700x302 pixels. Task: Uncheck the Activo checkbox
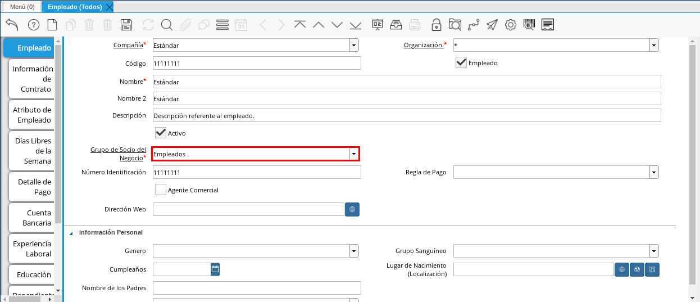[161, 133]
